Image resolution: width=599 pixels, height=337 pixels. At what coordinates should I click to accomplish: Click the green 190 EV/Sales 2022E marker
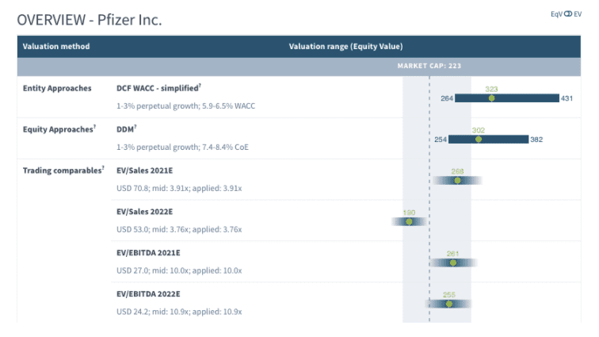409,222
